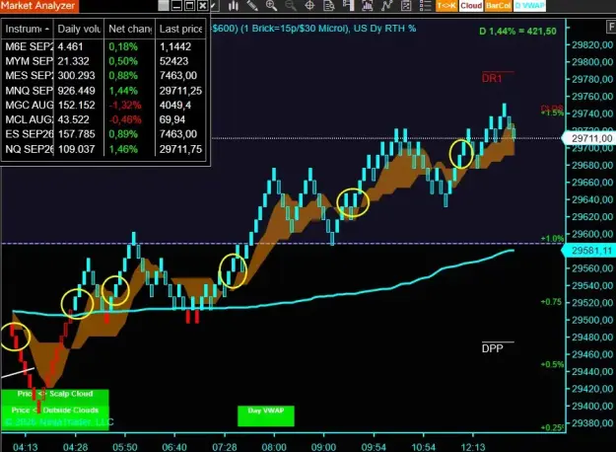This screenshot has width=616, height=452.
Task: Open the strategies icon
Action: tap(406, 6)
